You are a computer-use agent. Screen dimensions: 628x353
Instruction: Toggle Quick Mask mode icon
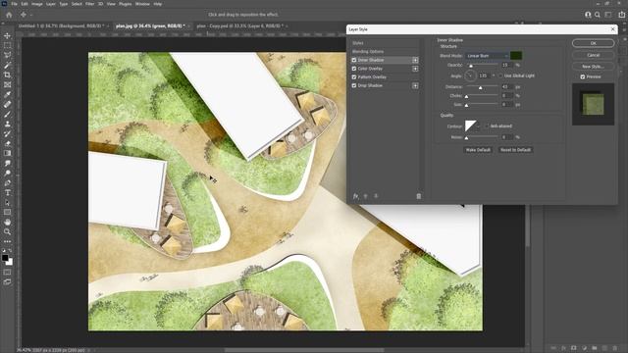(7, 273)
